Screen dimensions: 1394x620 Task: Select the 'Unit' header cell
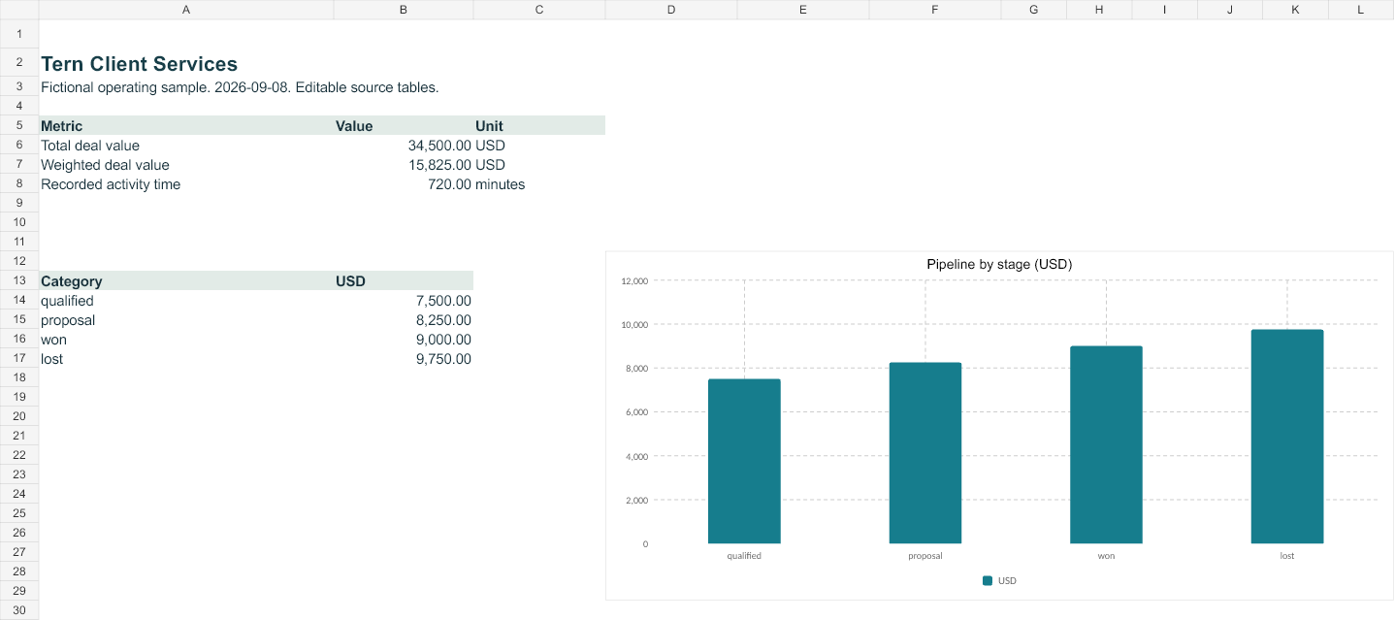click(x=539, y=126)
